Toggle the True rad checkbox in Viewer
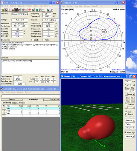The width and height of the screenshot is (137, 151). (126, 105)
